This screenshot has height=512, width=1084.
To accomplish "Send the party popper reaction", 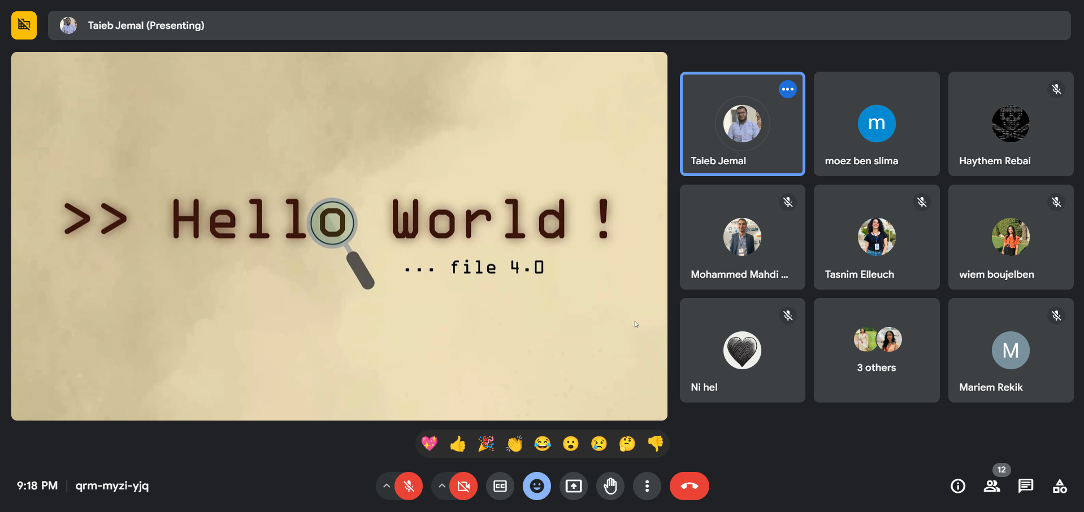I will [486, 444].
